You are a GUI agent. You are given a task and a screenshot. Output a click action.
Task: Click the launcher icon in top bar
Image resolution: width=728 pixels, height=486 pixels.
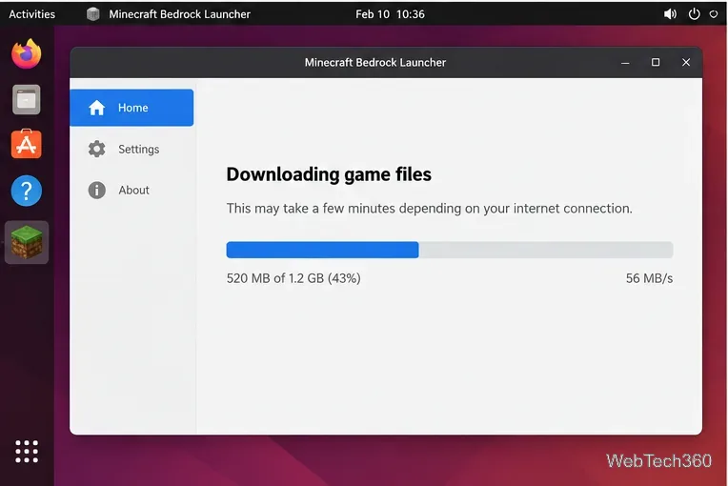pos(92,14)
